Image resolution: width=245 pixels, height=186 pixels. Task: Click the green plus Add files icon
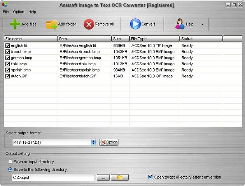coord(15,24)
